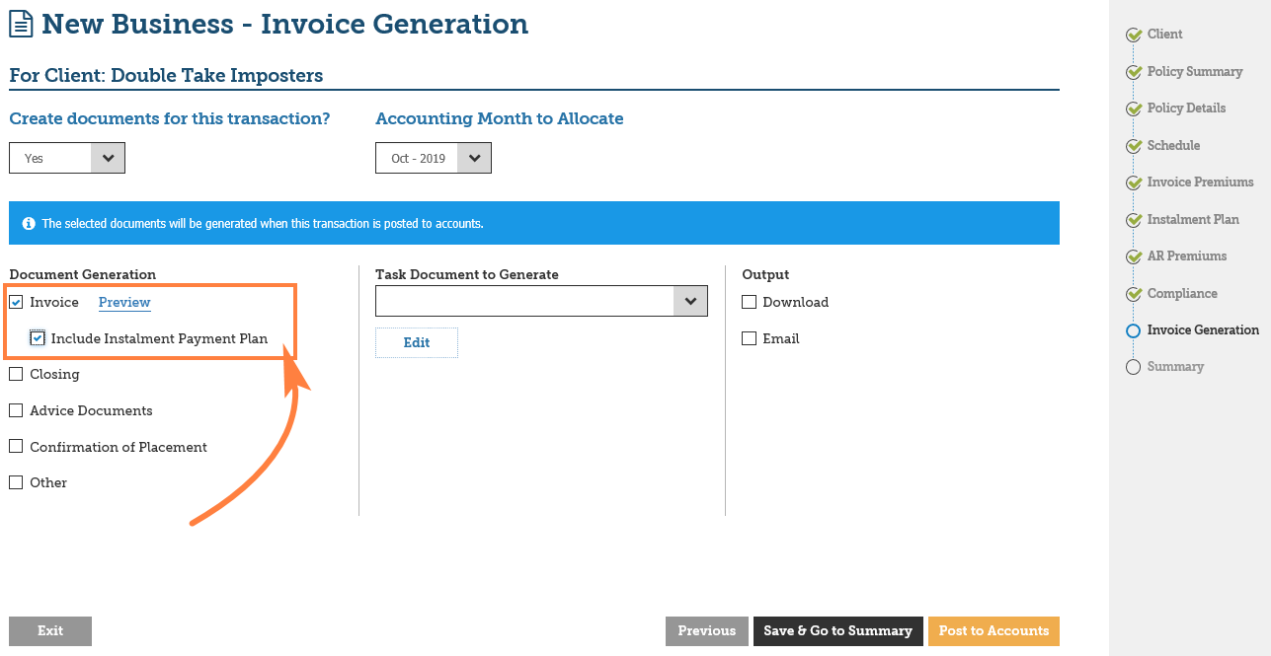Open the Task Document to Generate dropdown
The height and width of the screenshot is (656, 1271).
point(541,301)
